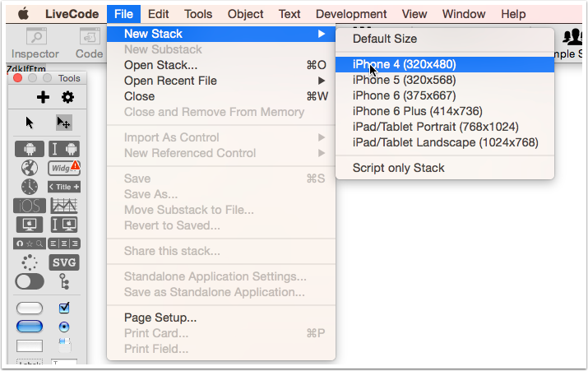Open the gear settings in Tools palette
This screenshot has height=371, width=588.
tap(68, 98)
